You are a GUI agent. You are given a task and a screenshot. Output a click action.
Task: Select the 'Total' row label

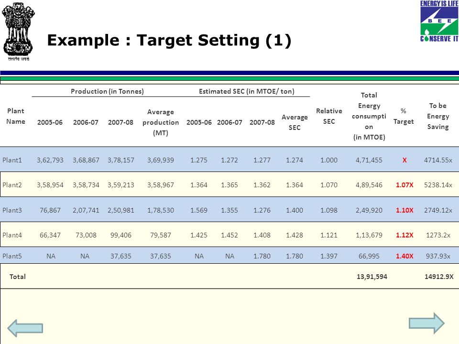click(18, 277)
